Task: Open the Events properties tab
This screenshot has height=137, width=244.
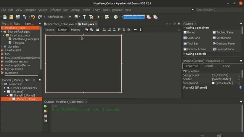Action: click(x=209, y=66)
